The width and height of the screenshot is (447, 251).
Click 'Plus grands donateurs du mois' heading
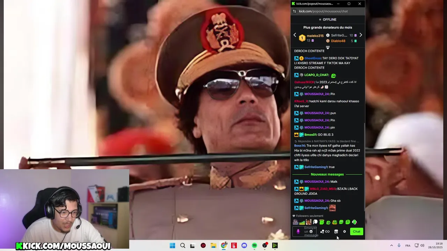point(328,27)
